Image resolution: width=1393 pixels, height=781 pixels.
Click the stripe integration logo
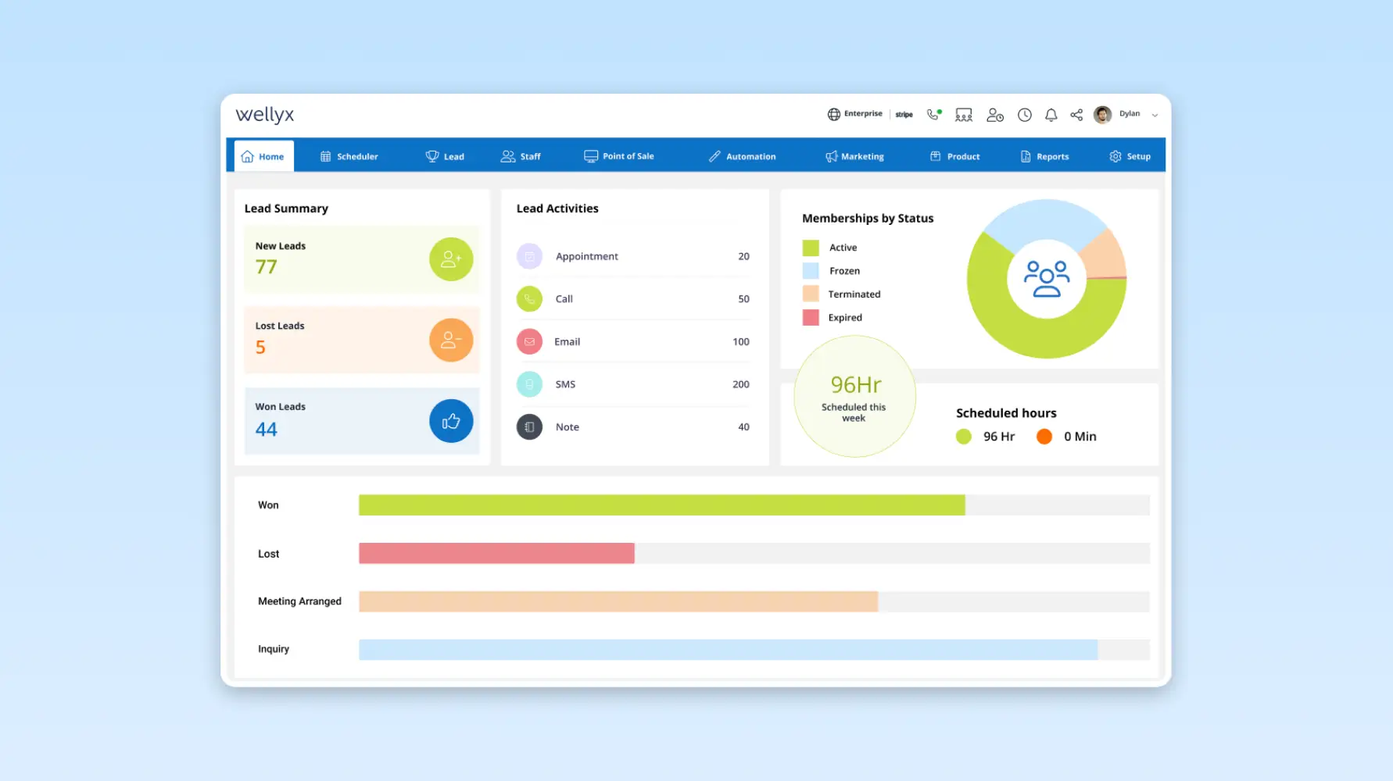pos(904,115)
